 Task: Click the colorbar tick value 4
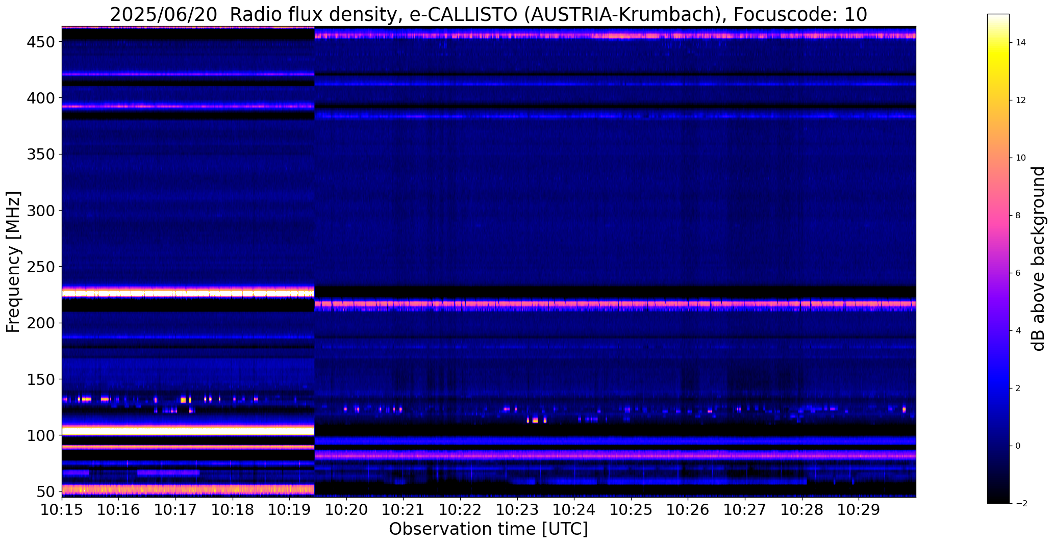[1018, 331]
